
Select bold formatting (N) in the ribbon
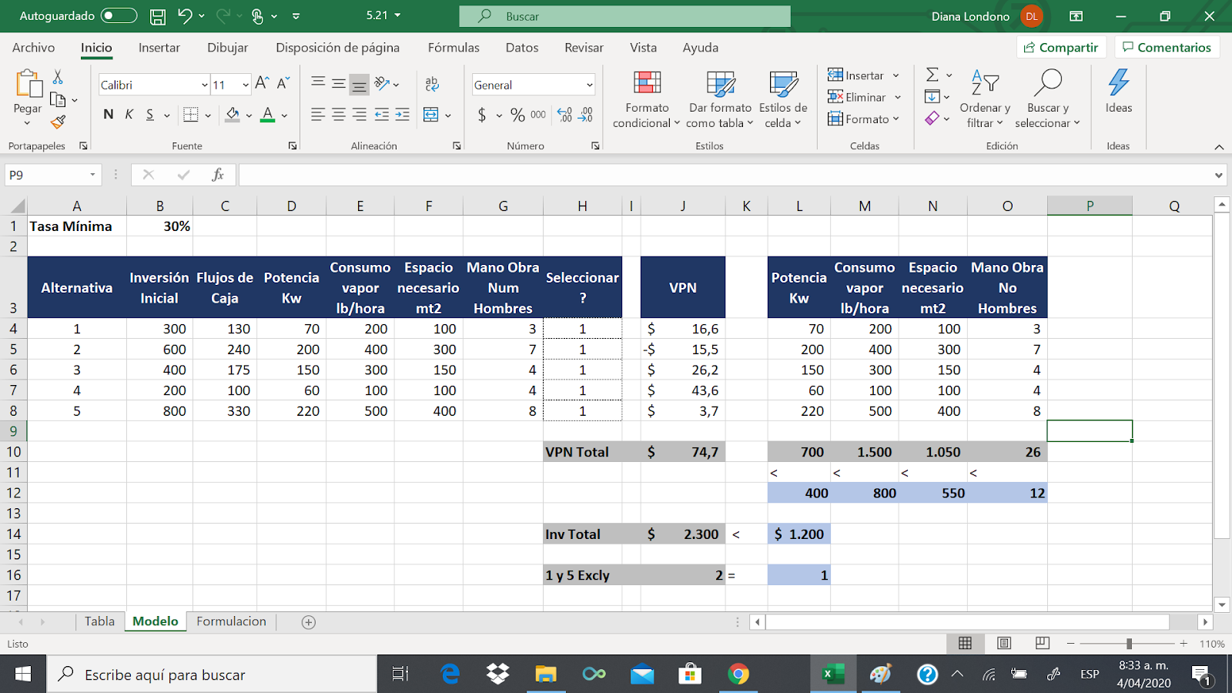tap(107, 114)
